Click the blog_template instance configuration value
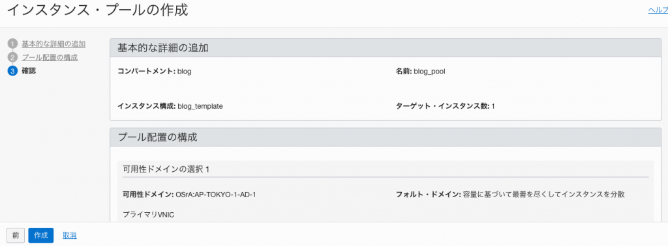This screenshot has height=246, width=668. click(200, 106)
